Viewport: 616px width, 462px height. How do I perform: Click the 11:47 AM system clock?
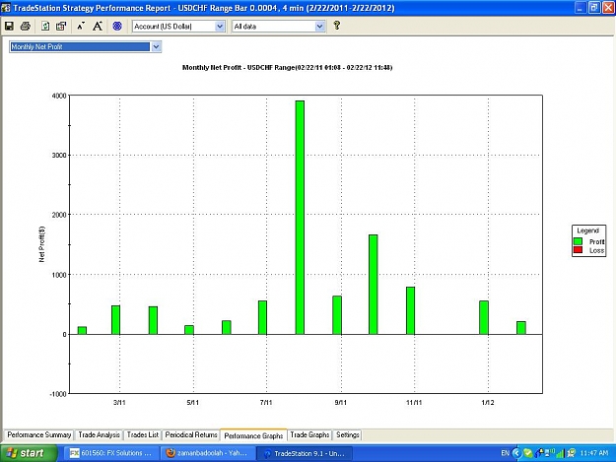coord(594,453)
